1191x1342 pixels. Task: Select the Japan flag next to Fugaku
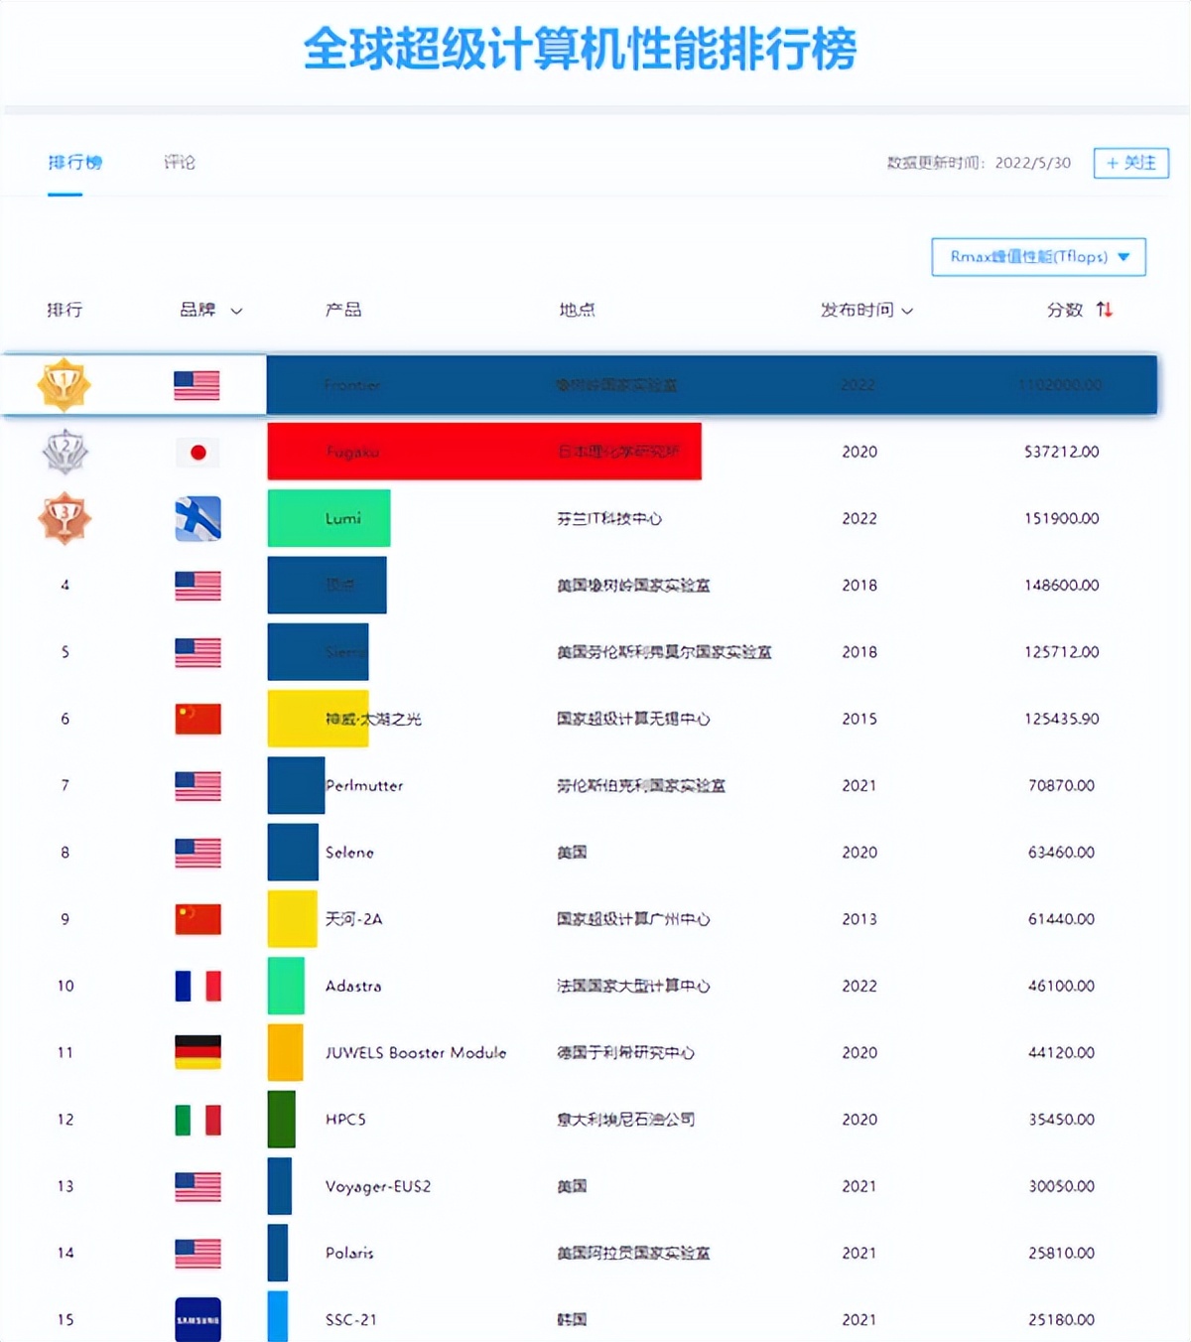coord(198,452)
